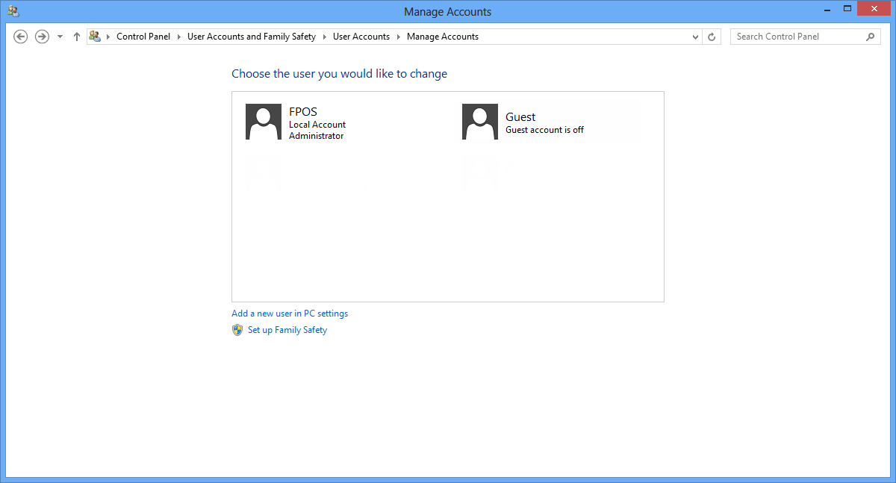Click 'Local Account' label under FPOS

pos(317,125)
